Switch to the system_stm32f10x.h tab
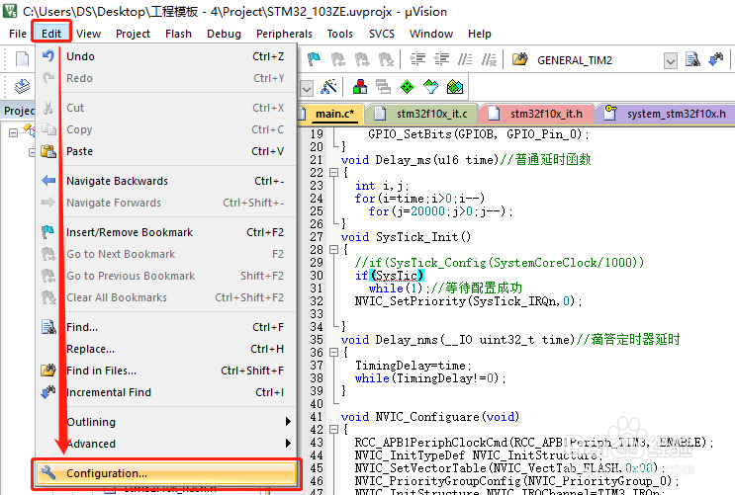 click(x=667, y=114)
